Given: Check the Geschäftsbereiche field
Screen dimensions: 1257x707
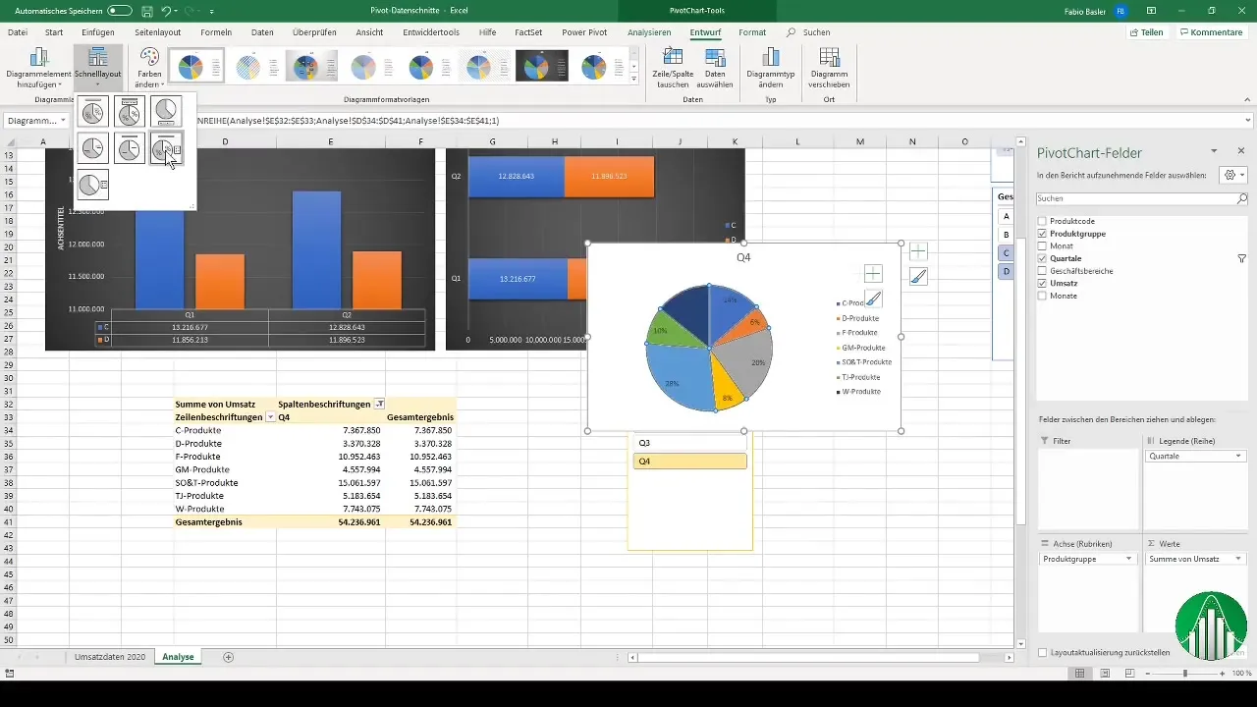Looking at the screenshot, I should (1043, 270).
